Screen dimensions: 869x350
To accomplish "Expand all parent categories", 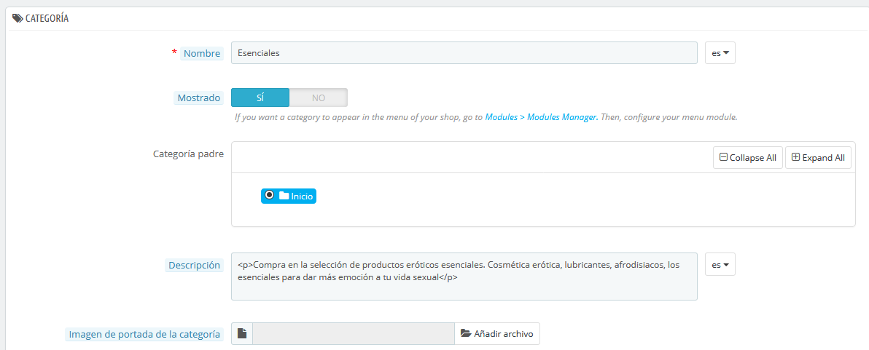I will click(x=818, y=158).
